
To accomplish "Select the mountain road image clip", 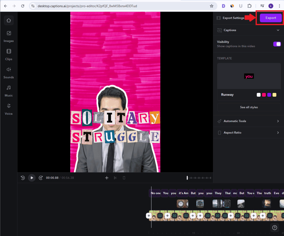I will click(x=241, y=204).
